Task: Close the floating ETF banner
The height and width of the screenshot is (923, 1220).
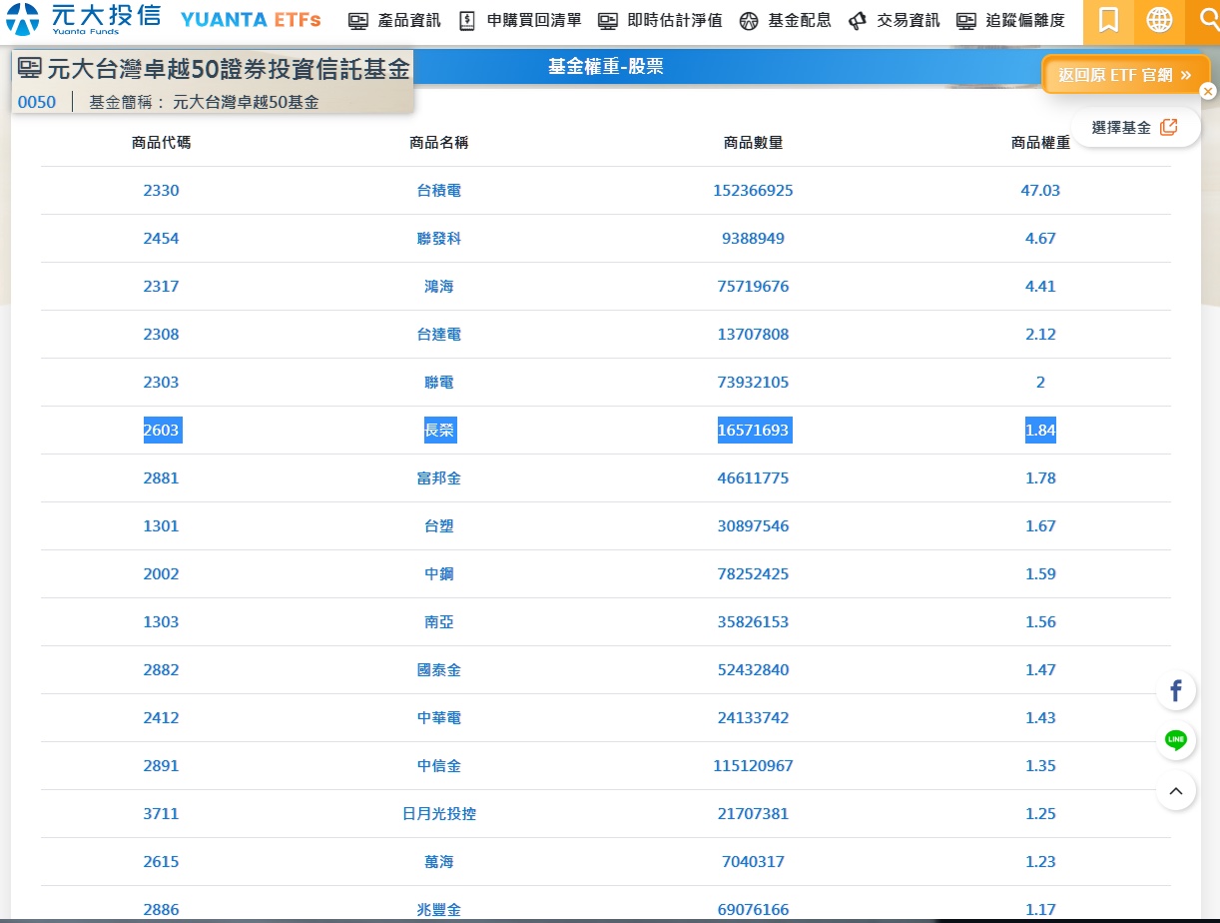Action: click(x=1208, y=92)
